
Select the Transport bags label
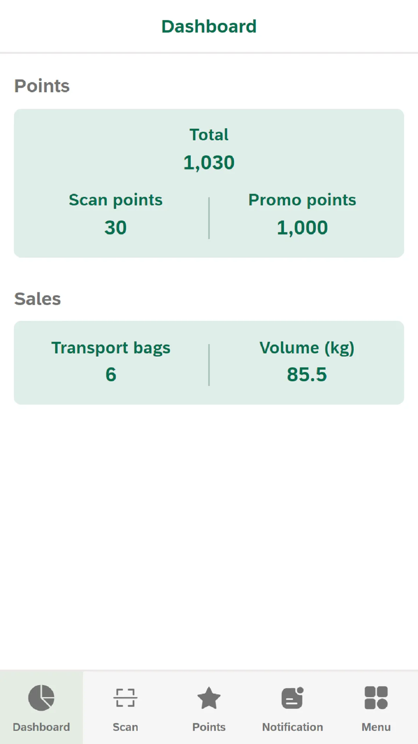point(111,348)
